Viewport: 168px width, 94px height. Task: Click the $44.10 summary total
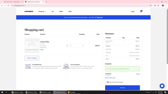pyautogui.click(x=138, y=59)
